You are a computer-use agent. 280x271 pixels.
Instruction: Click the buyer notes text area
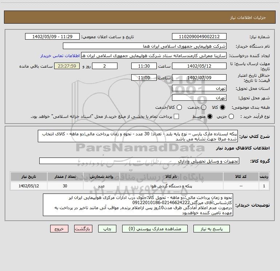tap(138, 205)
